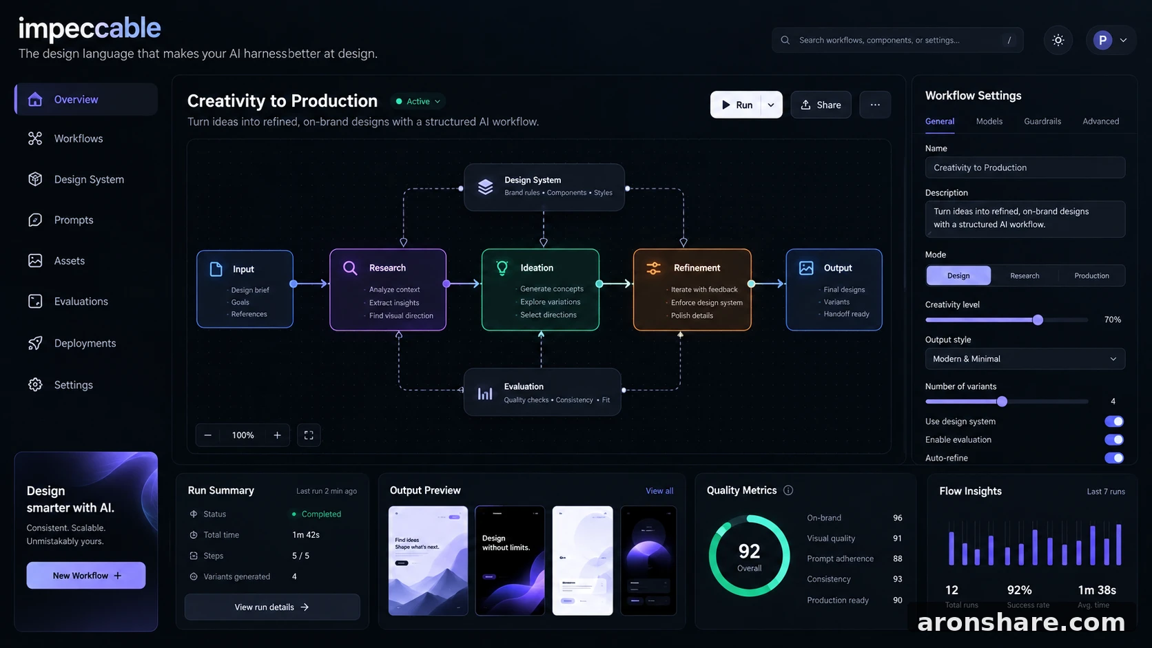Switch to the Advanced tab

click(x=1100, y=121)
